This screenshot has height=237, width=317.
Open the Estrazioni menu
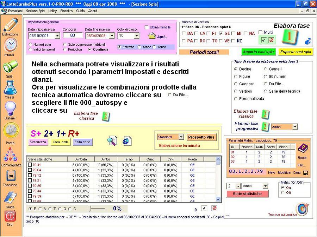15,11
